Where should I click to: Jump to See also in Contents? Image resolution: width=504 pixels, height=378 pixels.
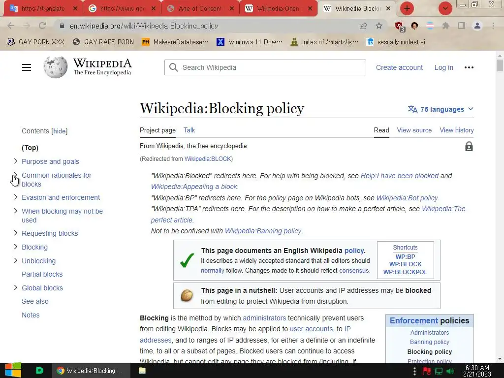(35, 301)
